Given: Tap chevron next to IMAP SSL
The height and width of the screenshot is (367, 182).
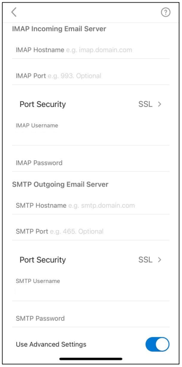Looking at the screenshot, I should click(160, 104).
